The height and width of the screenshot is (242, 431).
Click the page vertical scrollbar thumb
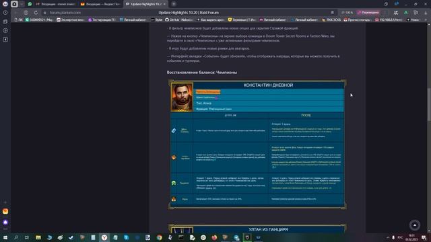pos(429,104)
